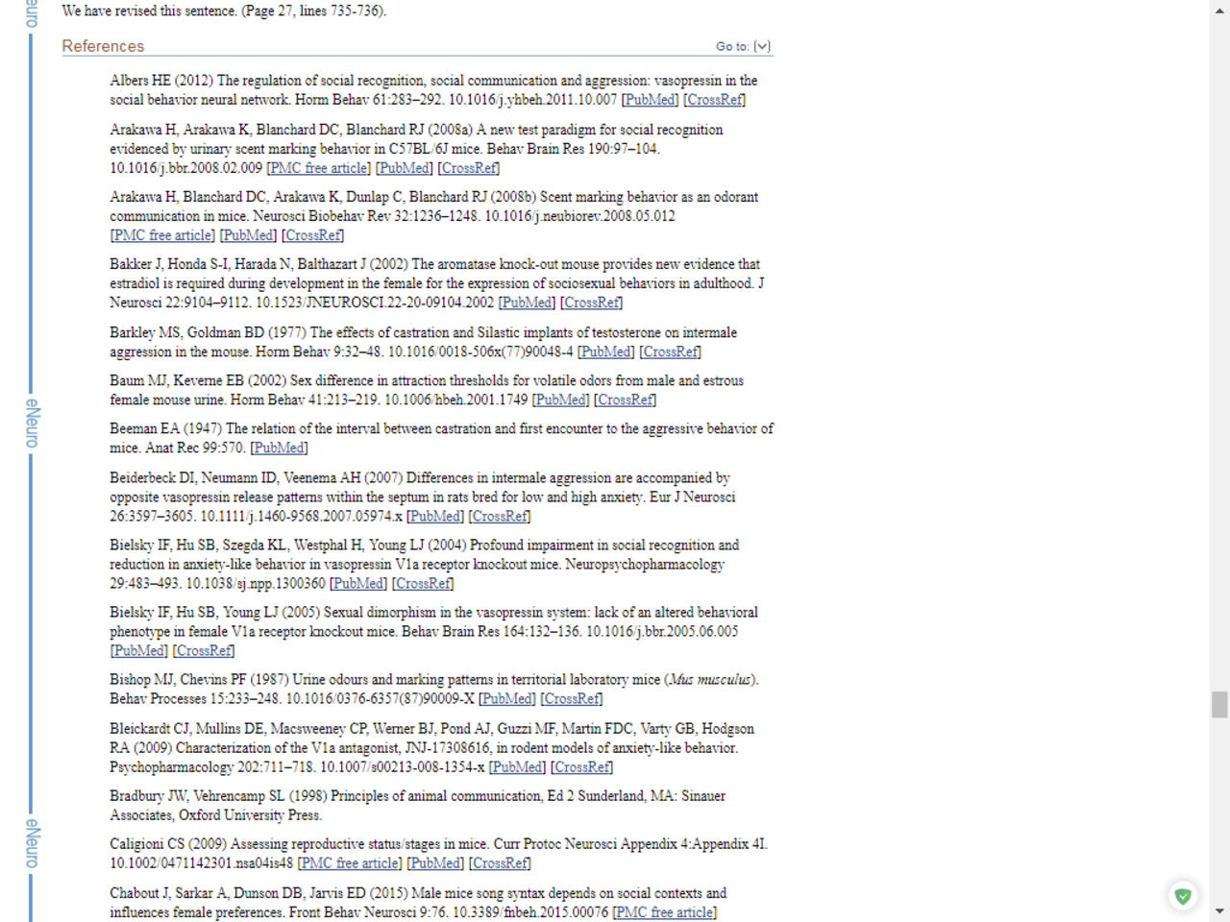Open PubMed link for Arakawa 2008a reference
1230x922 pixels.
point(405,168)
